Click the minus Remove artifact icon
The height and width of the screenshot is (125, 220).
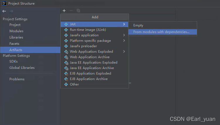71,11
